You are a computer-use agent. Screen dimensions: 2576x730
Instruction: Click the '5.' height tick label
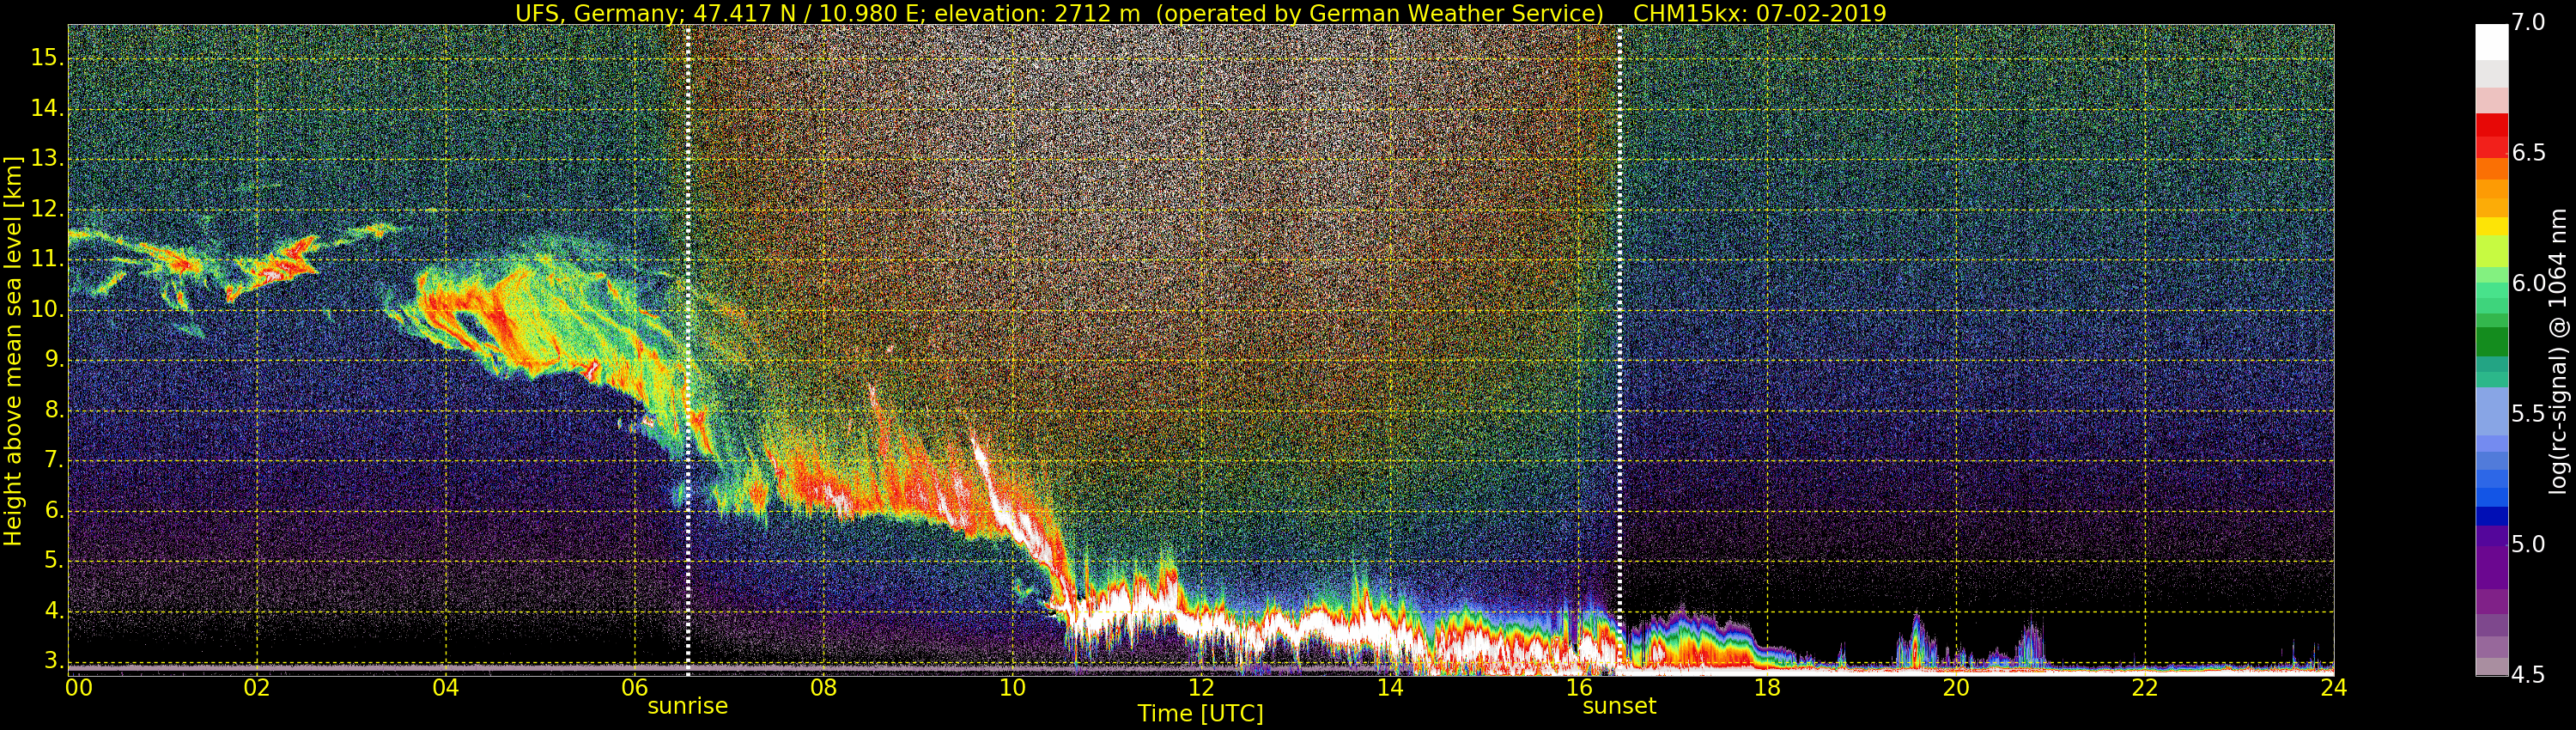(53, 561)
